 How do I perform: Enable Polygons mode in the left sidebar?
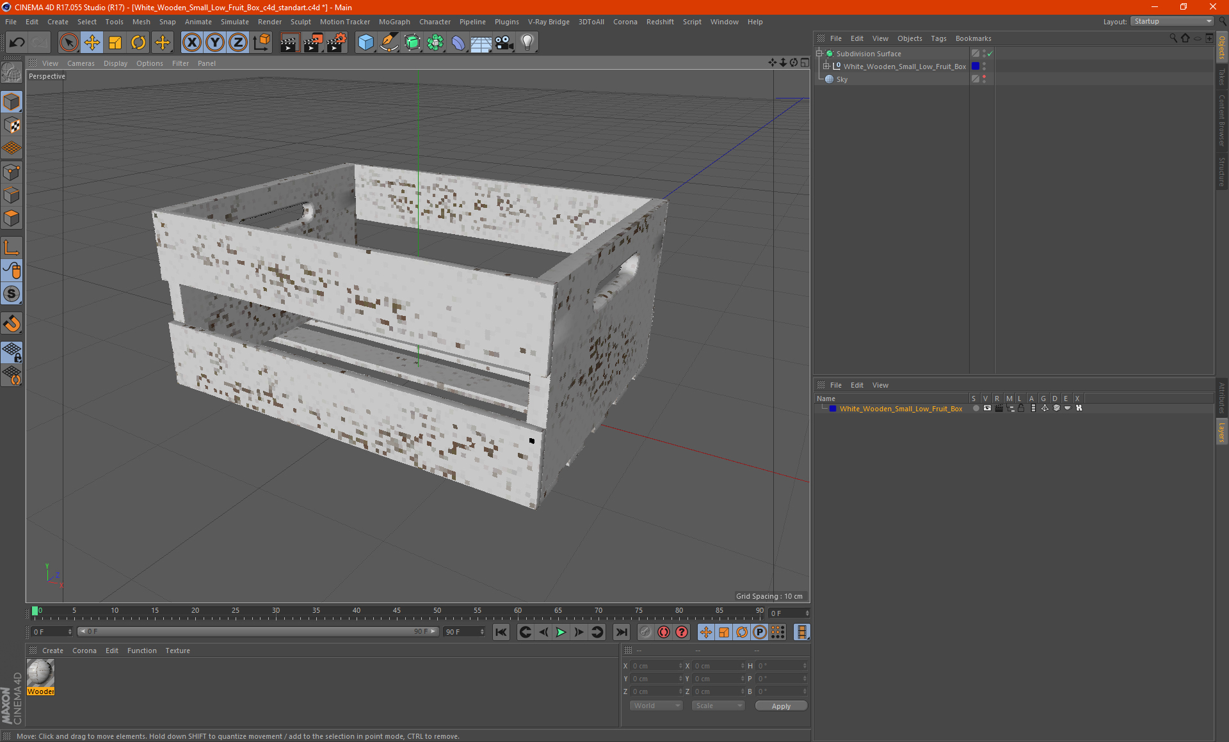point(12,219)
